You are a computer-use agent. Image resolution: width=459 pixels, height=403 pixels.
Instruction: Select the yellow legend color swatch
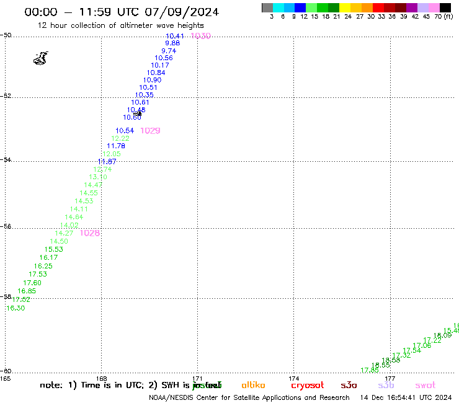pos(345,7)
